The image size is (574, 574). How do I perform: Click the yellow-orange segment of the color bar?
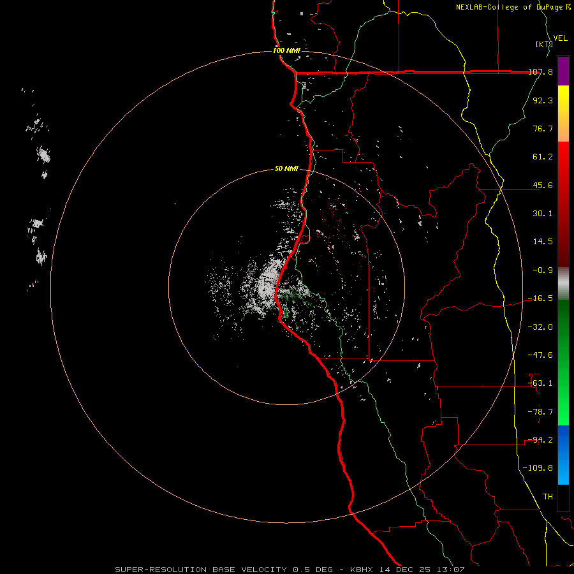pyautogui.click(x=563, y=114)
